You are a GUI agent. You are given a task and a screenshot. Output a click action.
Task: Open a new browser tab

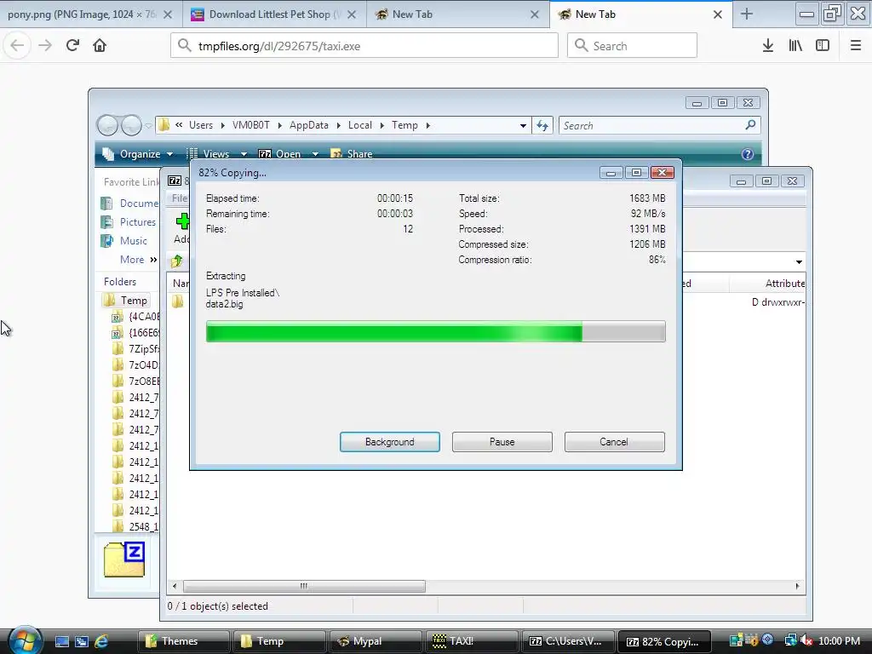coord(747,14)
